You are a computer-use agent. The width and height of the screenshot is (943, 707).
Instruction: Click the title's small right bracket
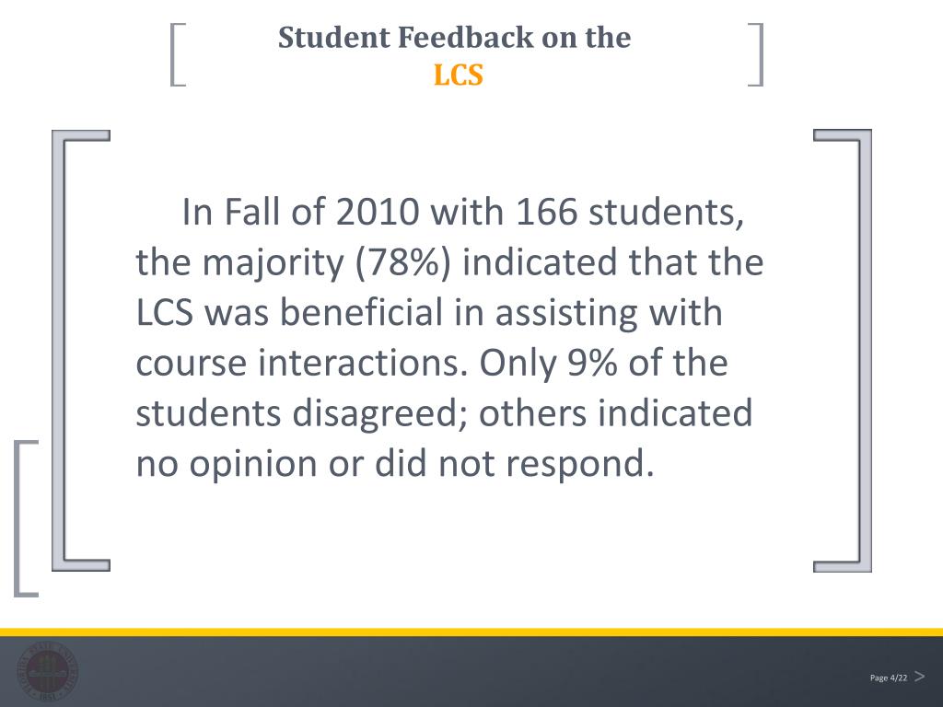click(x=756, y=54)
